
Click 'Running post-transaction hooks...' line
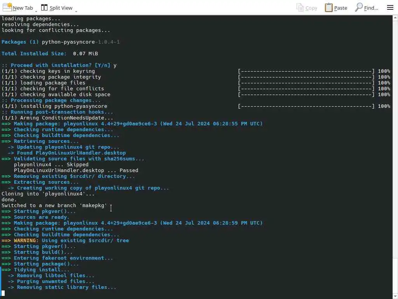pyautogui.click(x=58, y=112)
